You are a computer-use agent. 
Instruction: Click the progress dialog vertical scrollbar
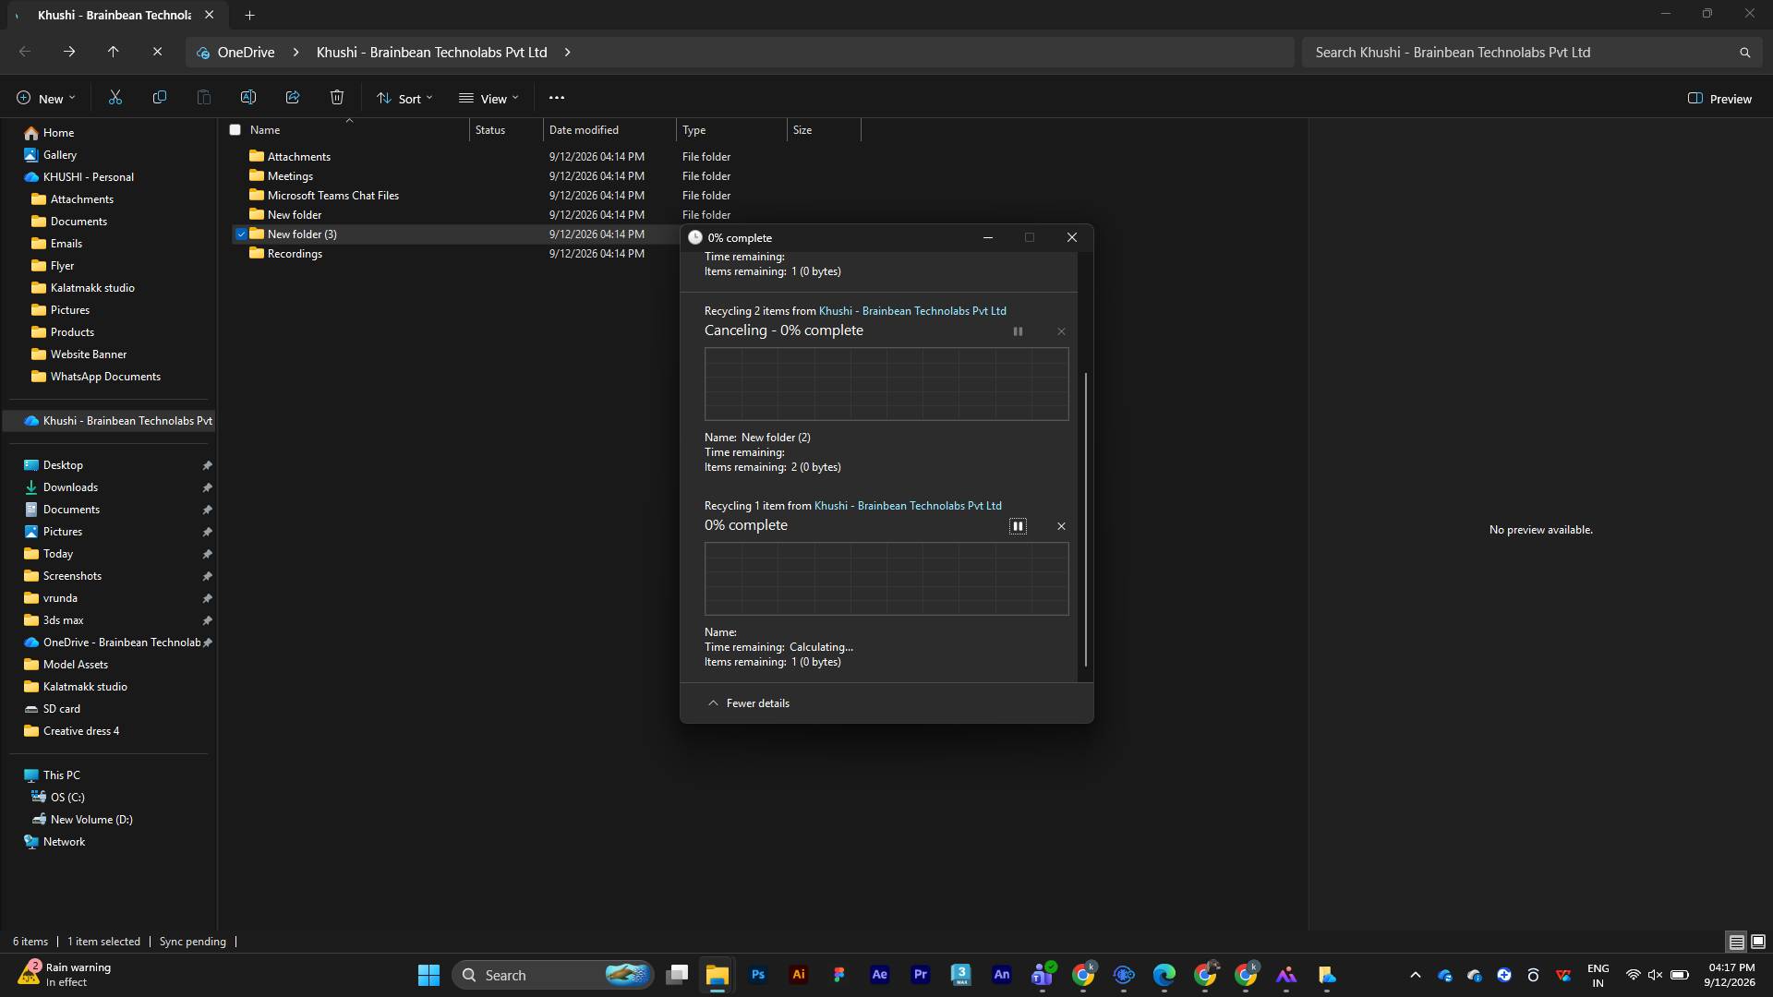(1086, 519)
